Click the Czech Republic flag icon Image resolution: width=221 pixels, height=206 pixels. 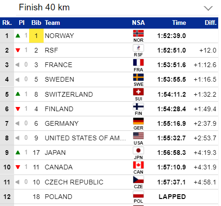(x=138, y=180)
